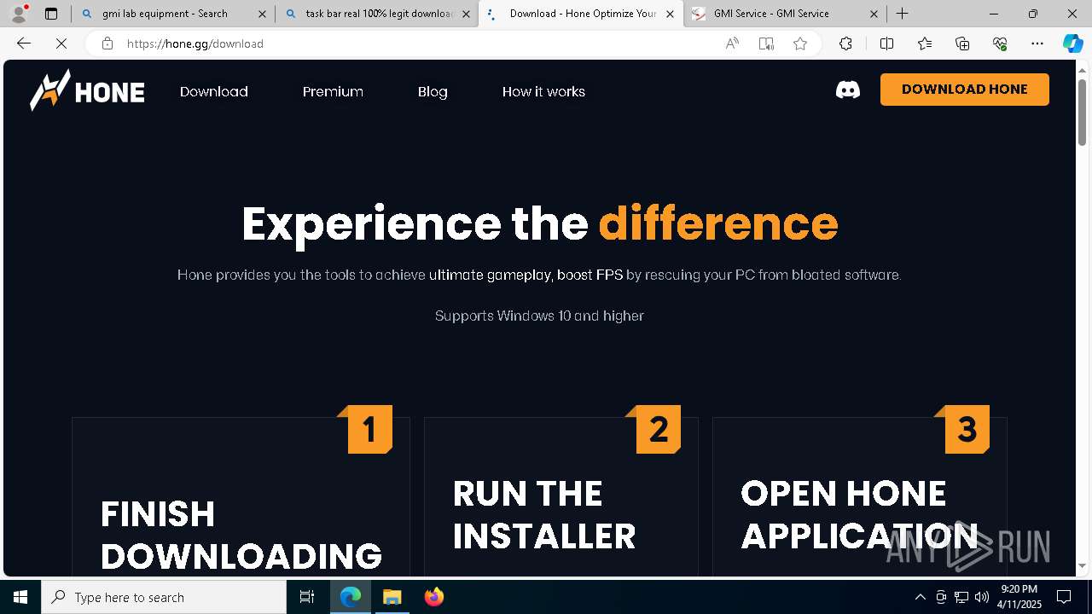Open Collections panel

tap(962, 43)
